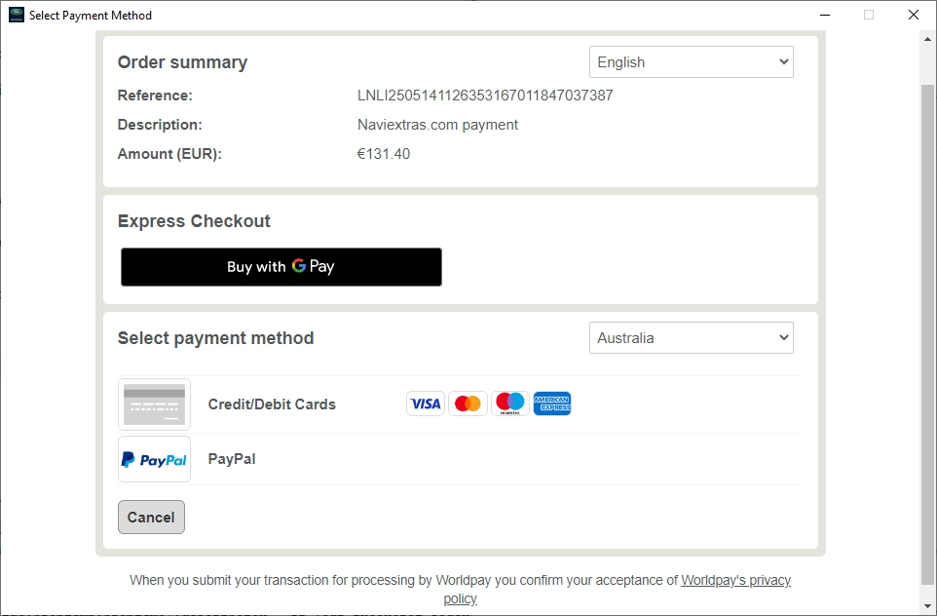
Task: Click the scrollbar up arrow
Action: (927, 39)
